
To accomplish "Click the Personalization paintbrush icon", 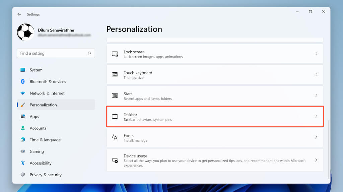I will pyautogui.click(x=23, y=105).
